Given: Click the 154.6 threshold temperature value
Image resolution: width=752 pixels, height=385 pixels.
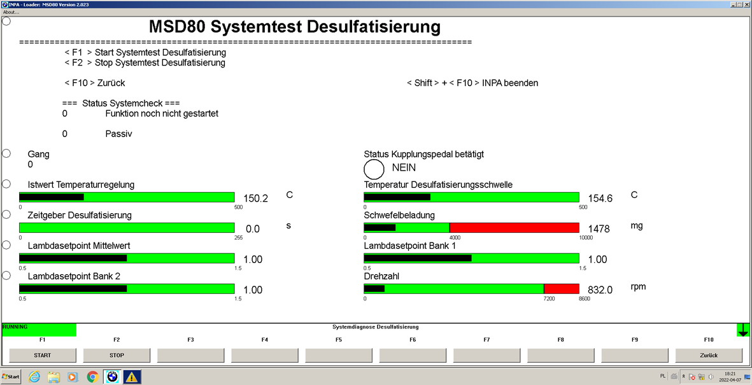Looking at the screenshot, I should [x=600, y=198].
